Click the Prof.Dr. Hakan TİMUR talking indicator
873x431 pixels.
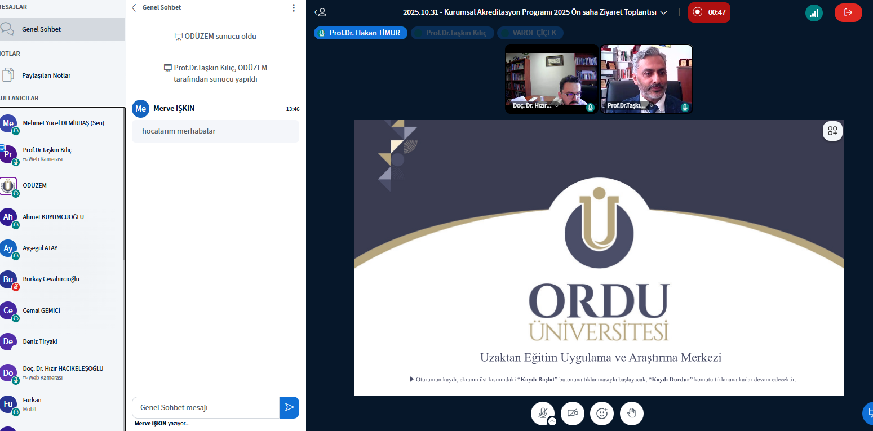[360, 33]
